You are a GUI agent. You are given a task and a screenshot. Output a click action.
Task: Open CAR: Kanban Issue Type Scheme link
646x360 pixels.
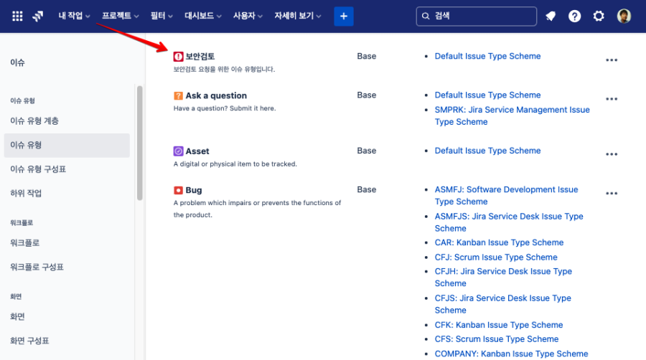499,242
